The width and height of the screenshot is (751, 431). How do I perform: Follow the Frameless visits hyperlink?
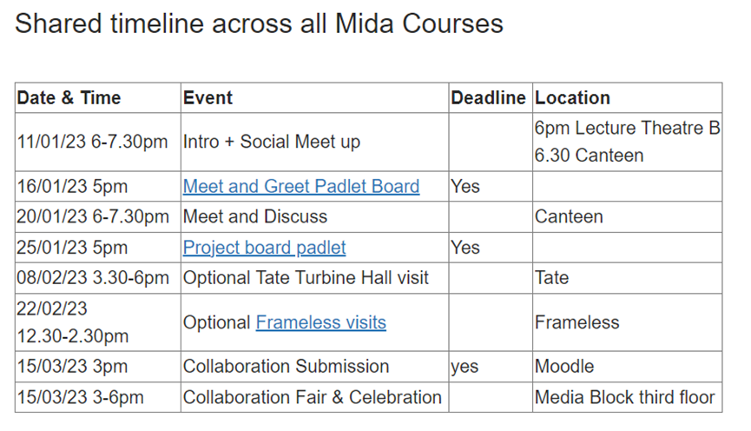click(320, 322)
